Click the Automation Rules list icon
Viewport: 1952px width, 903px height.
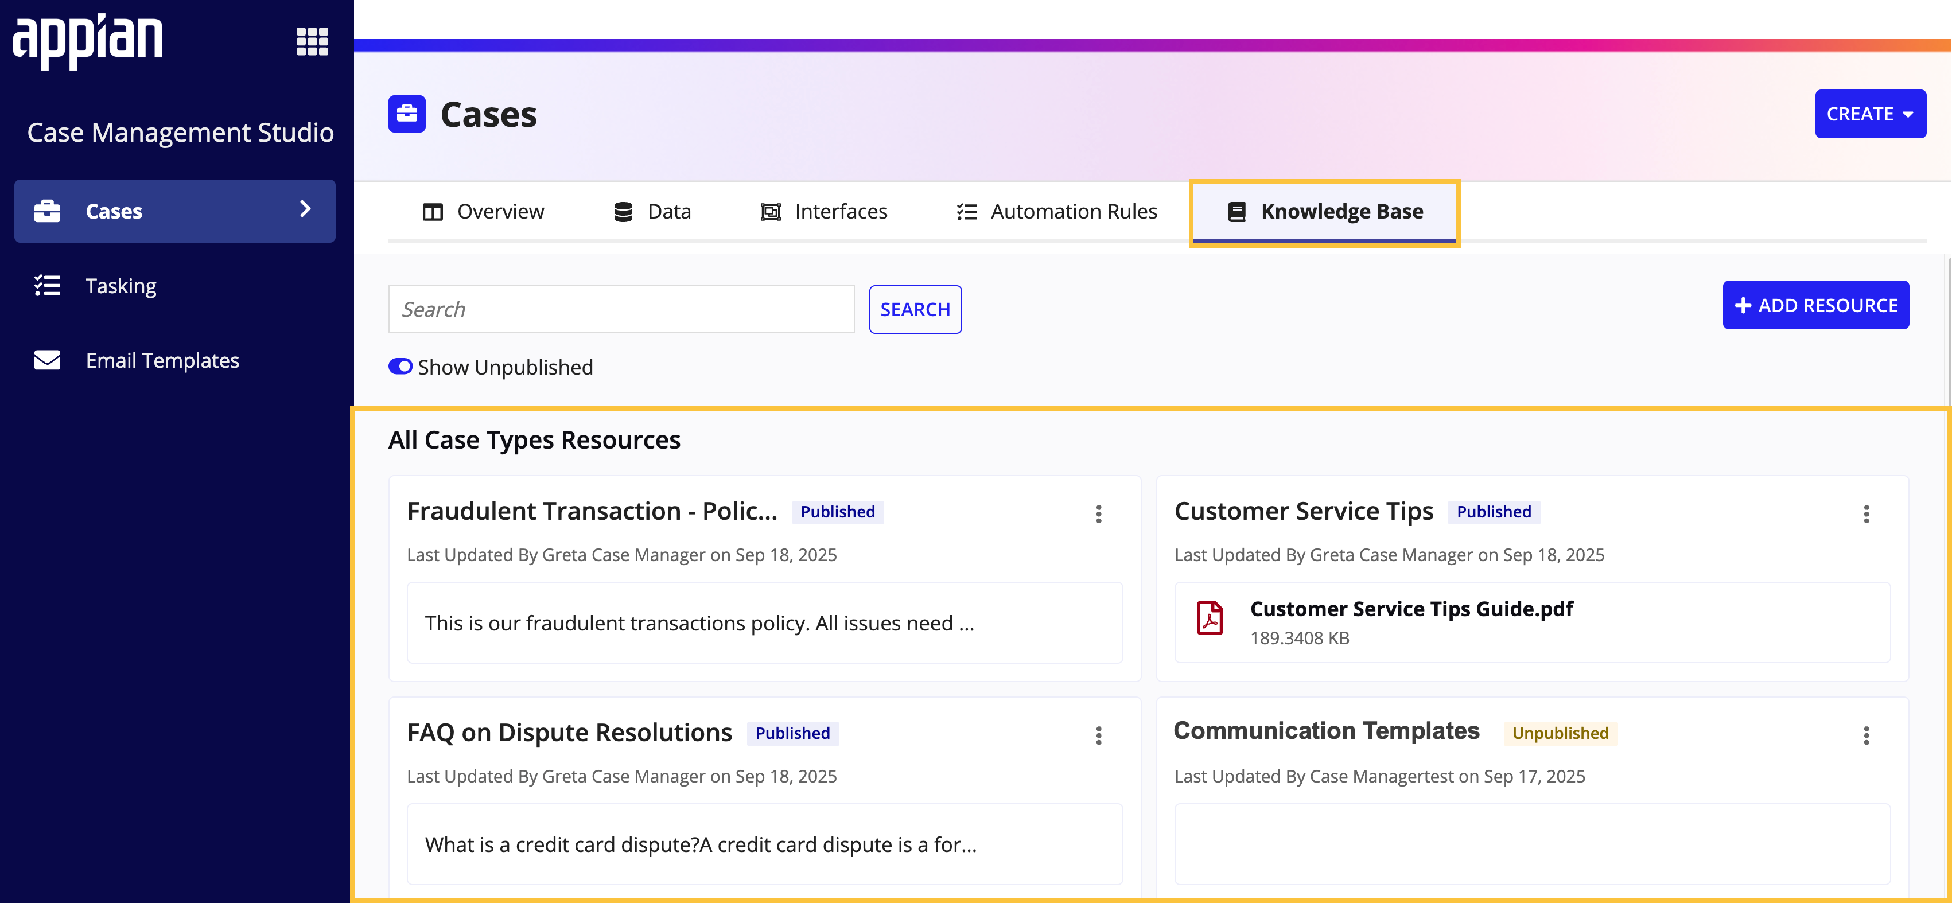[967, 211]
